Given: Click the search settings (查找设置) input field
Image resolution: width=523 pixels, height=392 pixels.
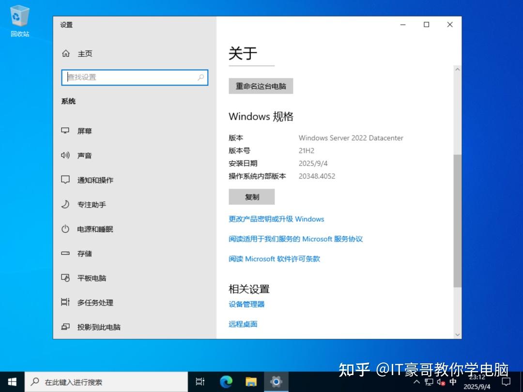Looking at the screenshot, I should [x=135, y=77].
